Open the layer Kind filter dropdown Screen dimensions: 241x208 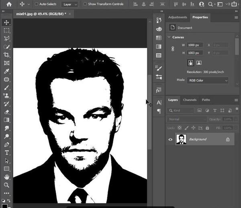coord(180,111)
